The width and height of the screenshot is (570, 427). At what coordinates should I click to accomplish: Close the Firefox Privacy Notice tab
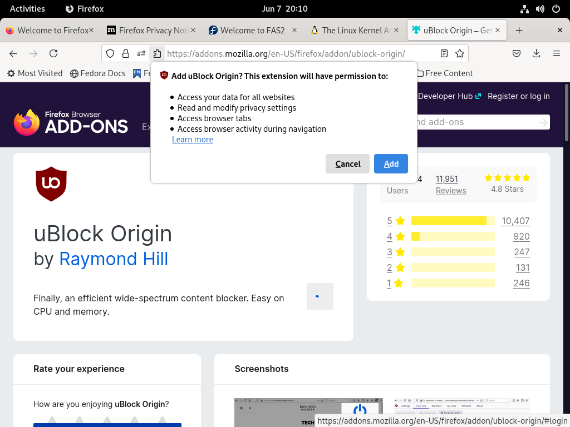pyautogui.click(x=193, y=30)
